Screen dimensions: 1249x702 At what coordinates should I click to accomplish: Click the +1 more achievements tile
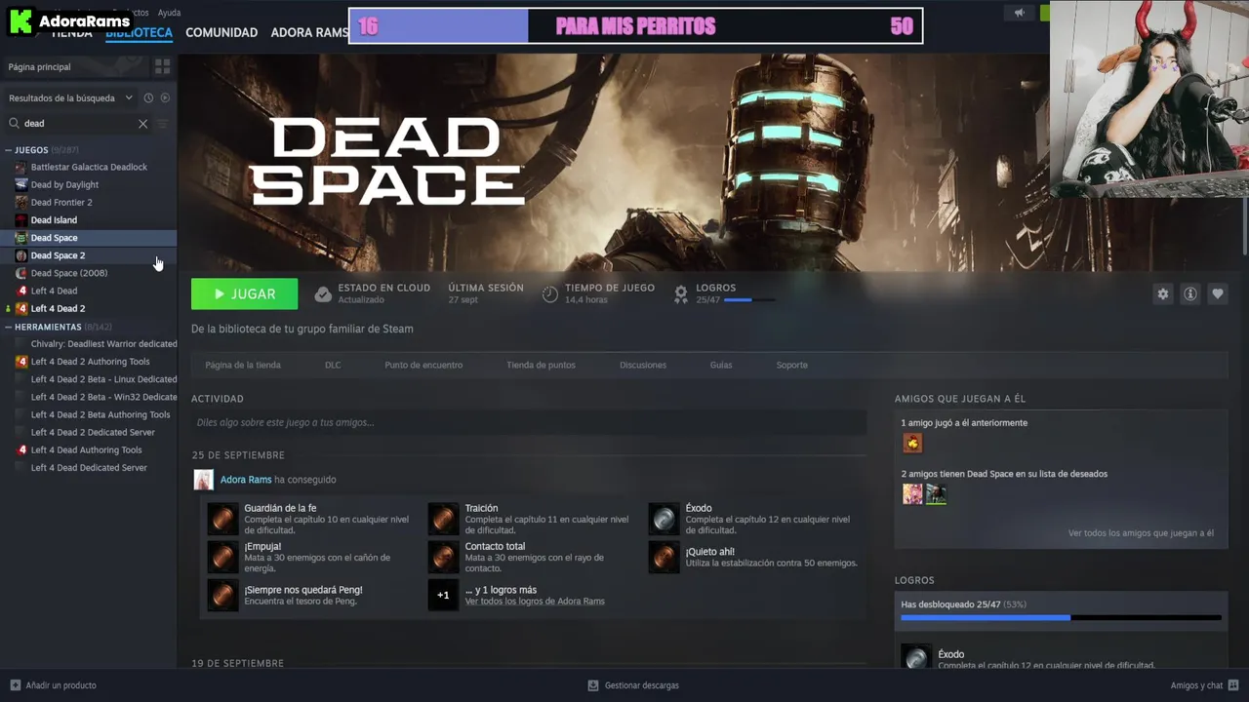(443, 595)
